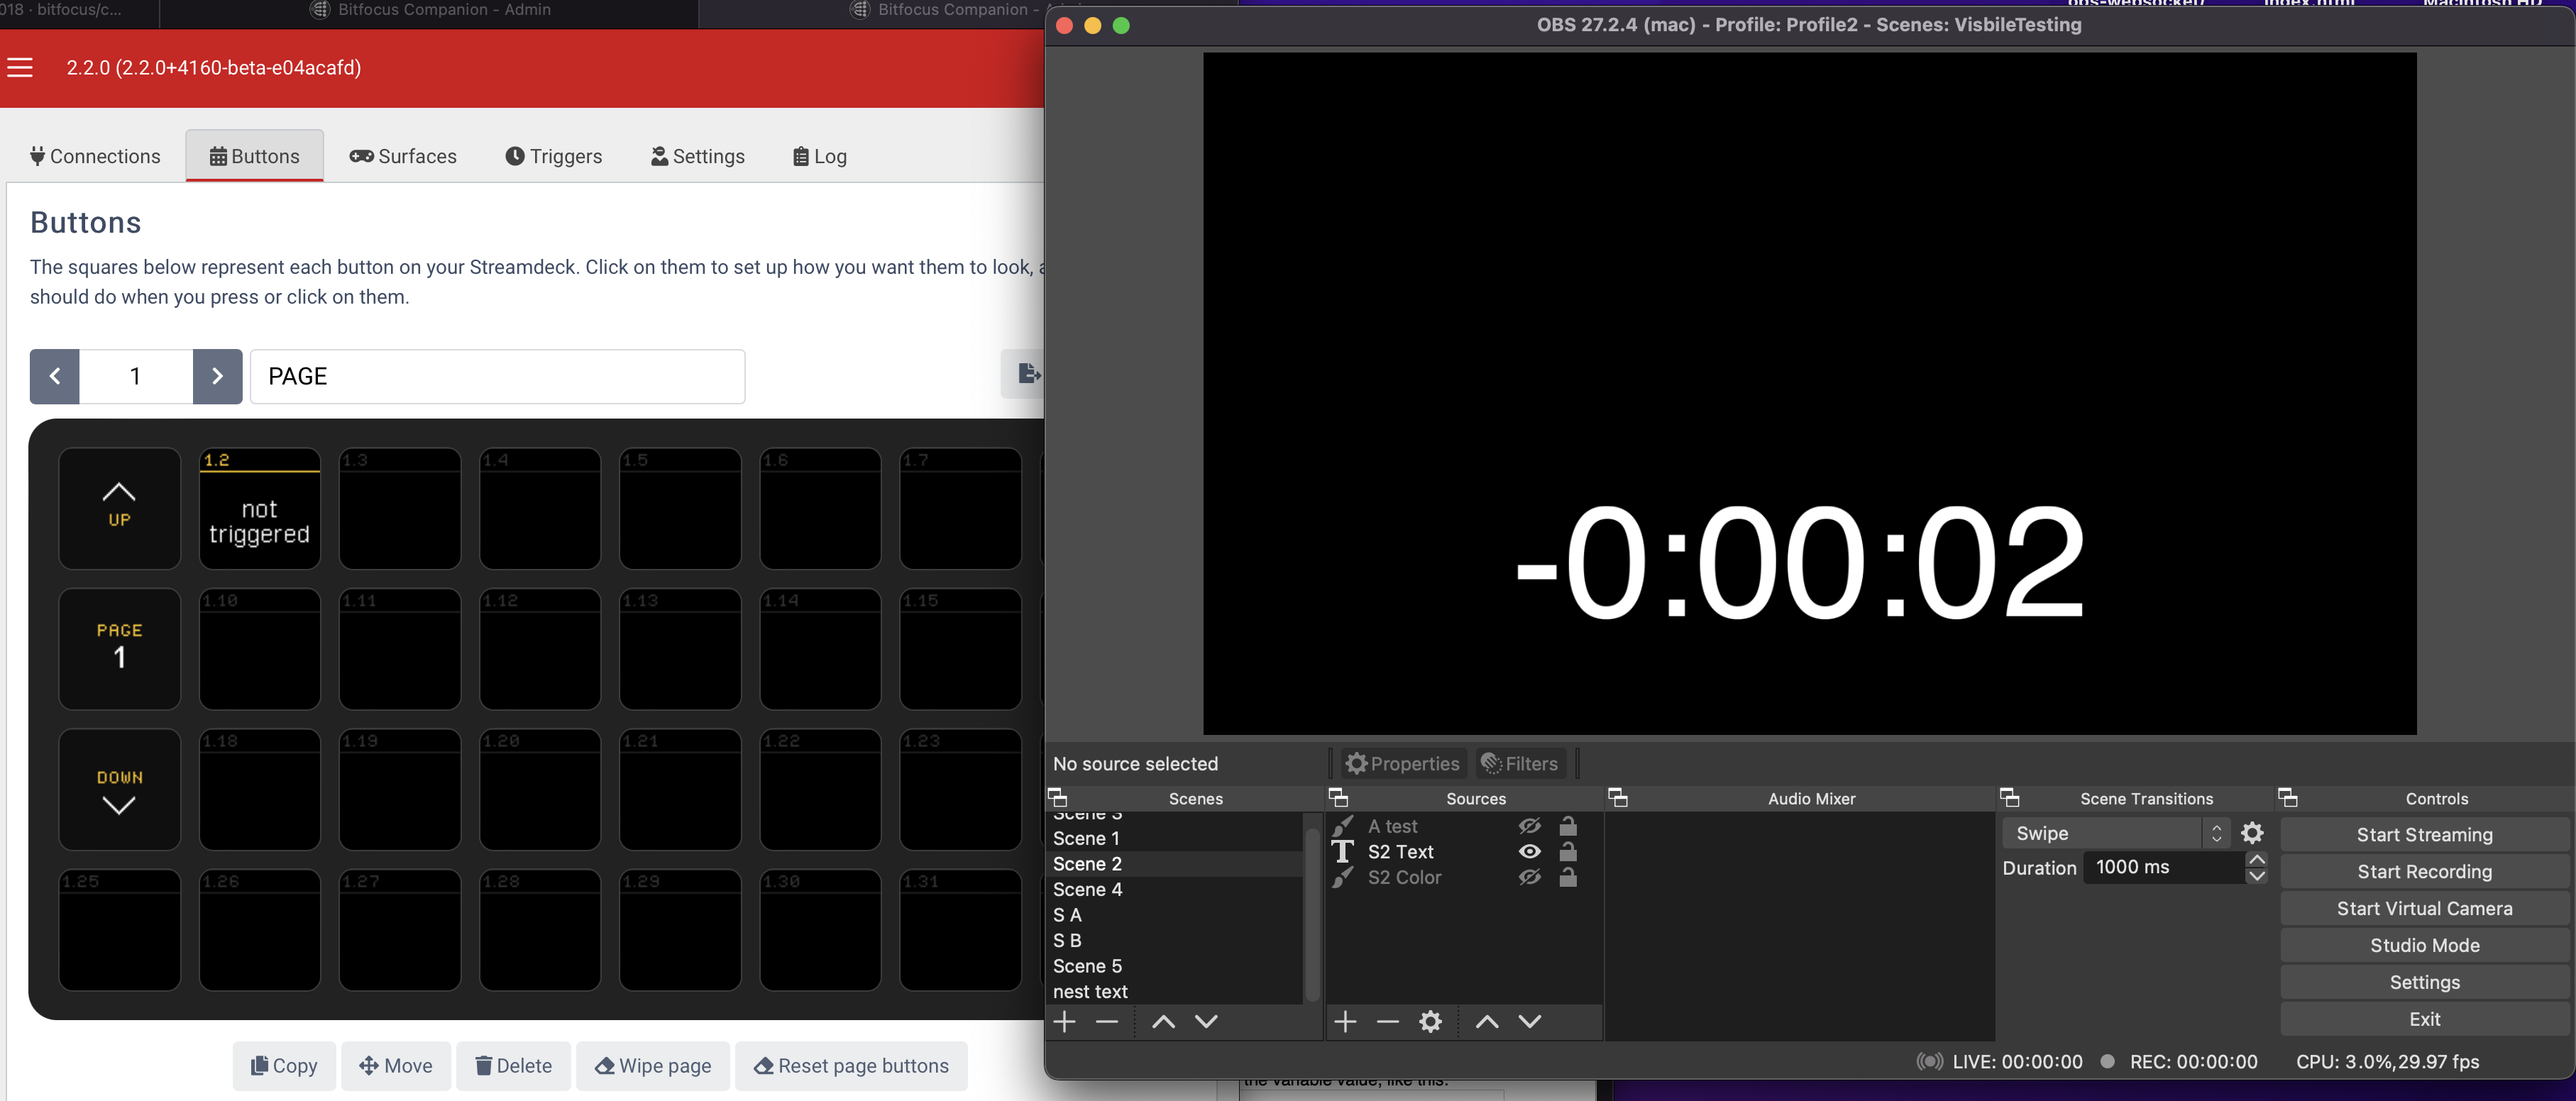The width and height of the screenshot is (2576, 1101).
Task: Click the Wipe page button
Action: pyautogui.click(x=653, y=1066)
